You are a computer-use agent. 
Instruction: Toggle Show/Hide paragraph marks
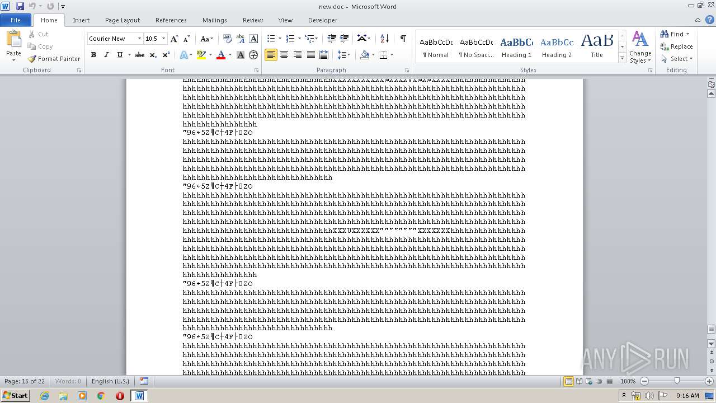point(403,39)
